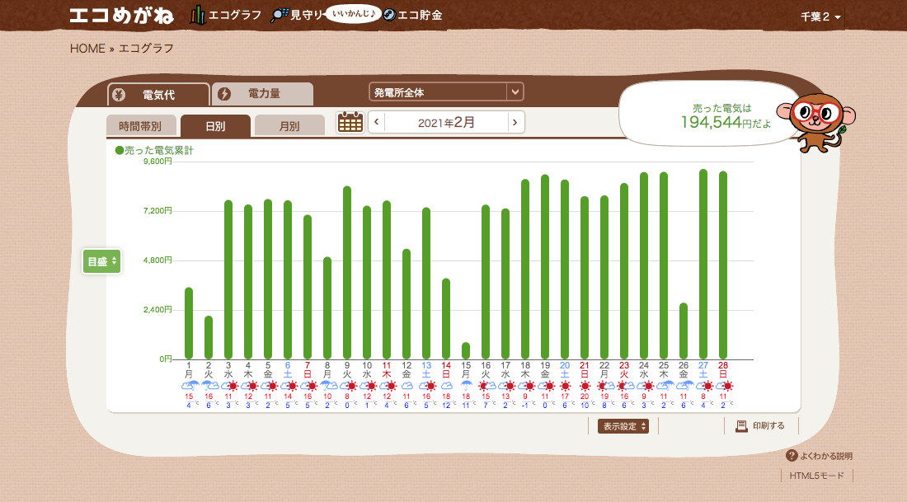
Task: Click the bar for day 27
Action: (703, 265)
